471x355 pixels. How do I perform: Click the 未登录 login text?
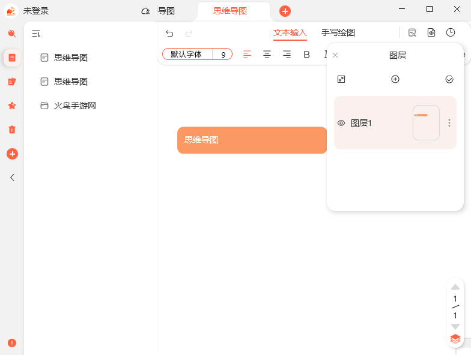[x=36, y=11]
